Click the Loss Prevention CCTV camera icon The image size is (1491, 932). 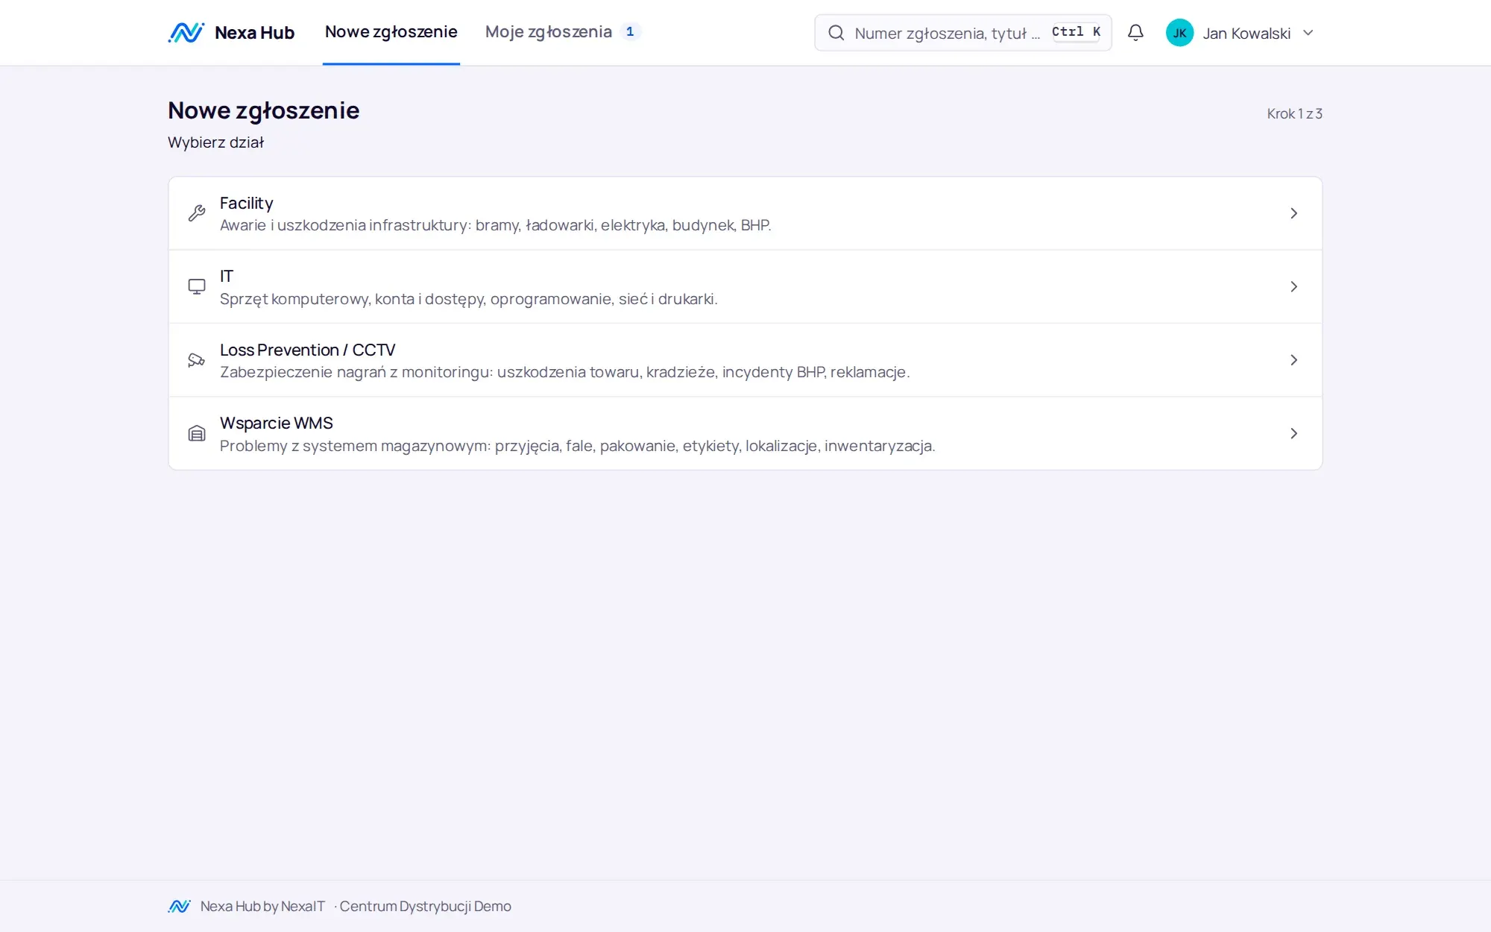(x=197, y=360)
